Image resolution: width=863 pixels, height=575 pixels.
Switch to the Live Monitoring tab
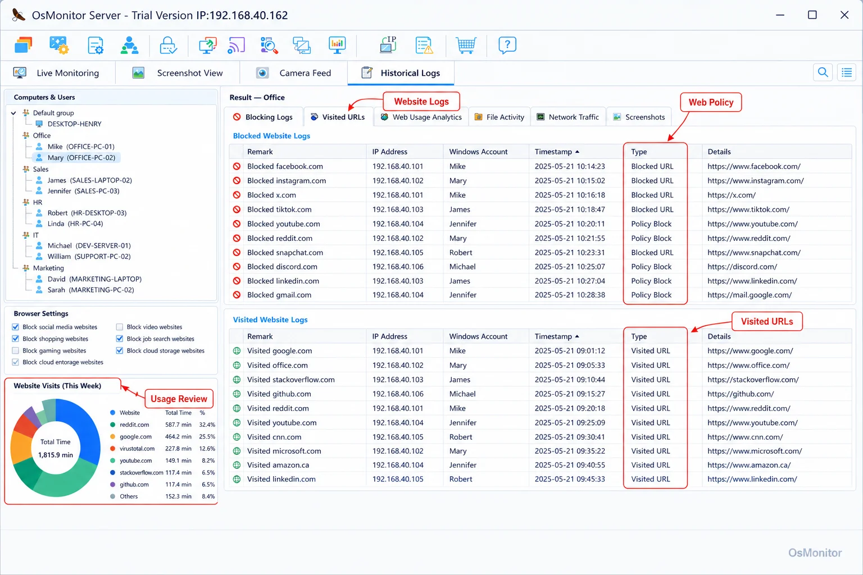(58, 73)
